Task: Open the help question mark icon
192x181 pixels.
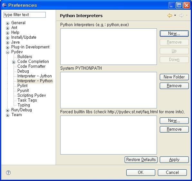Action: (8, 173)
